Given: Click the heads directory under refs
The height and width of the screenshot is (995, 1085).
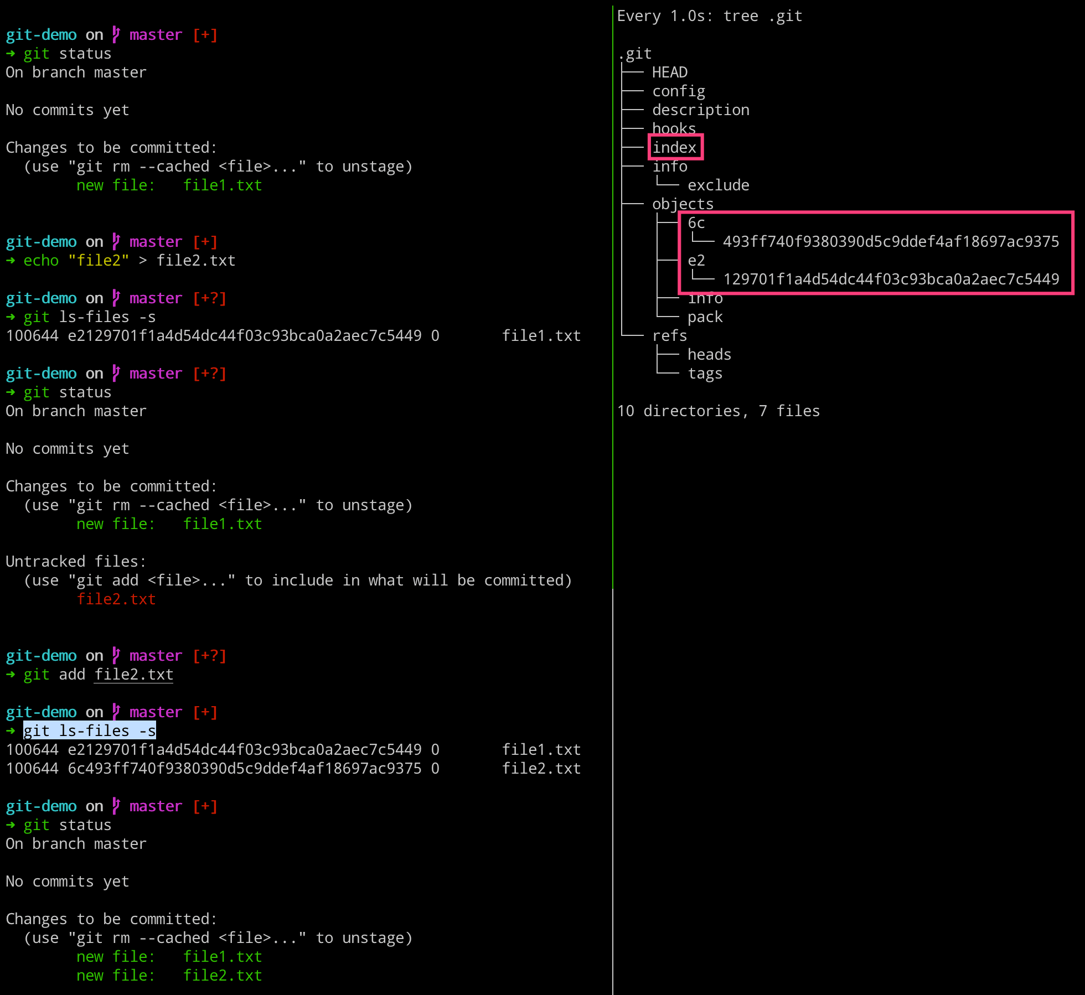Looking at the screenshot, I should pos(710,354).
